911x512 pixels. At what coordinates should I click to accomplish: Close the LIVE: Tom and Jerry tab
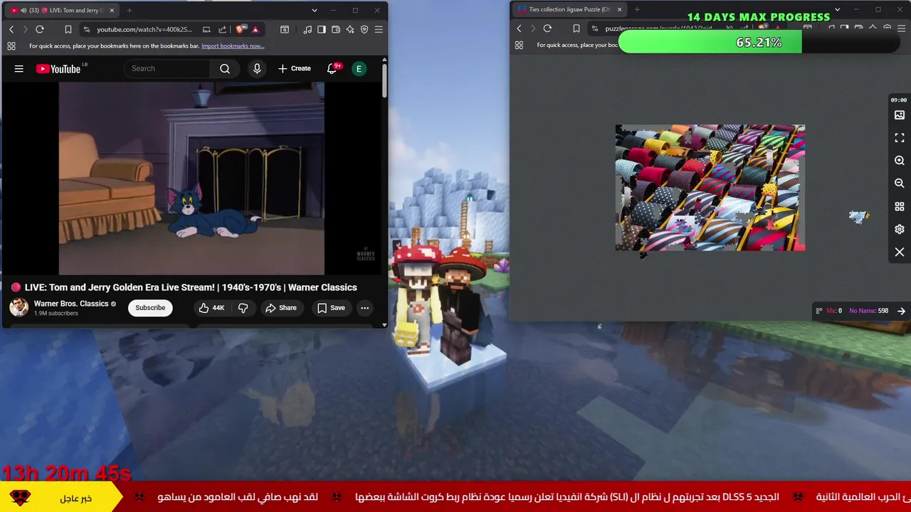(112, 11)
